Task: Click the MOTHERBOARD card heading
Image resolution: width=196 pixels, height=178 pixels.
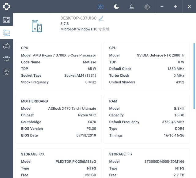Action: pos(34,101)
